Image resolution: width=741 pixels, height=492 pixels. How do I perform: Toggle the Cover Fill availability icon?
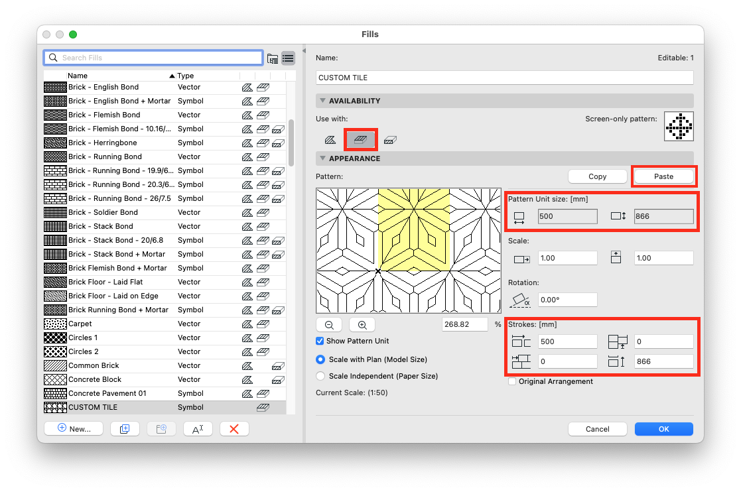(x=361, y=140)
